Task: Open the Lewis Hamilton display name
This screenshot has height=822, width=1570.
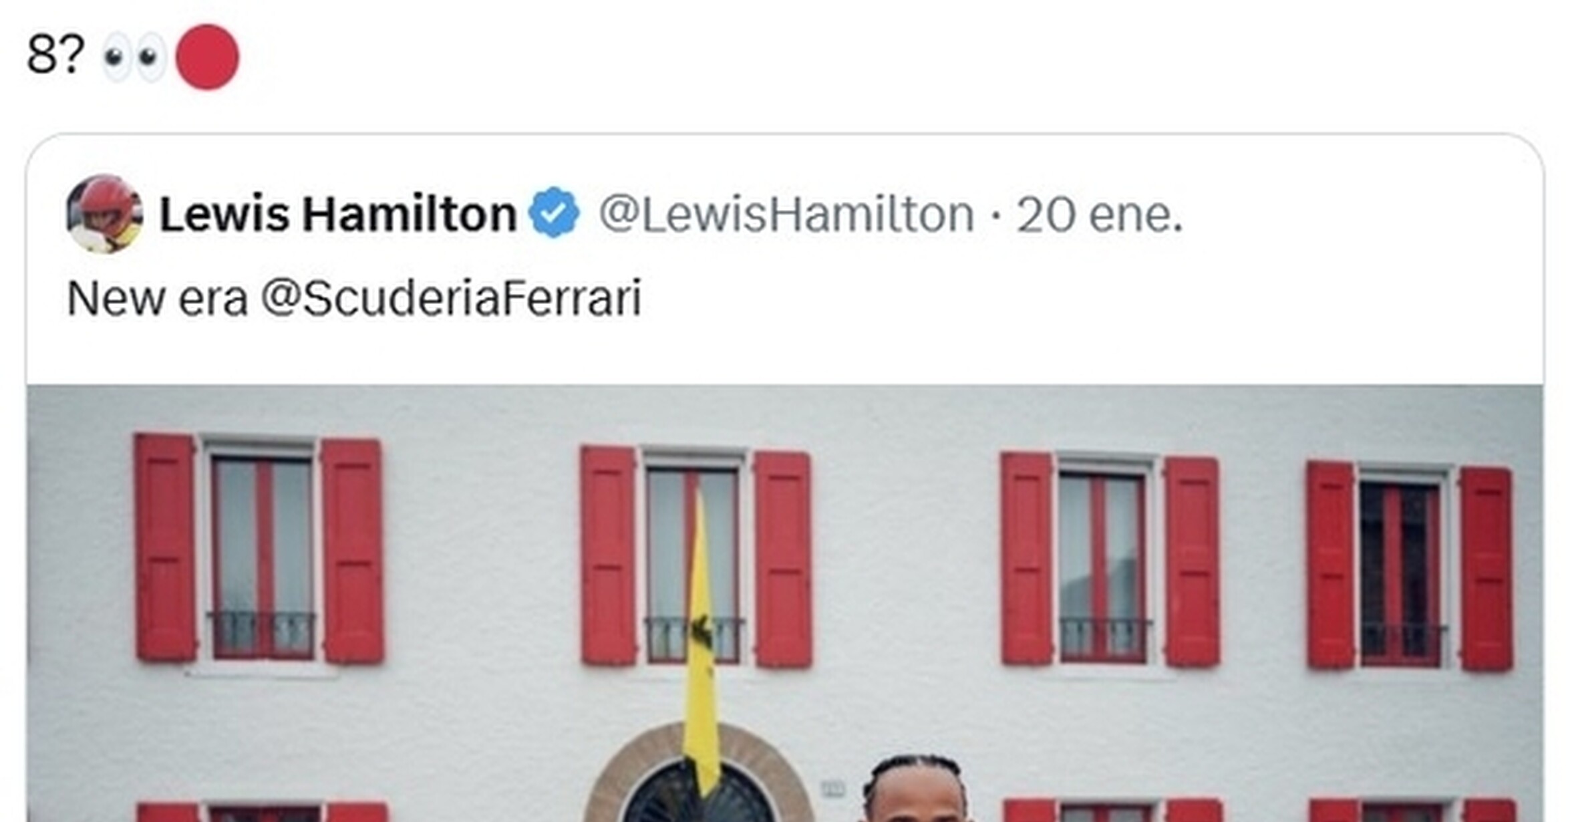Action: pyautogui.click(x=338, y=214)
